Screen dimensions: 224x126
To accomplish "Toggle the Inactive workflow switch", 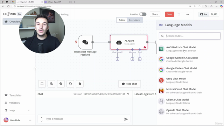I will (x=143, y=14).
